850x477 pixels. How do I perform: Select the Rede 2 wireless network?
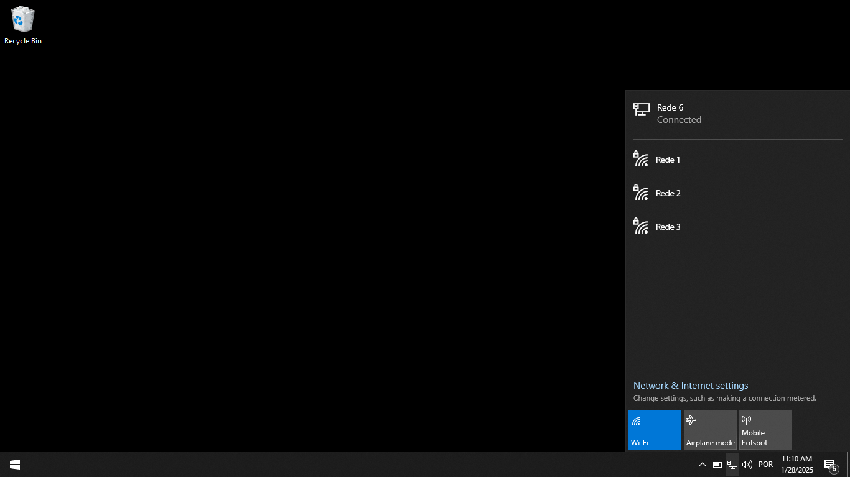(668, 193)
